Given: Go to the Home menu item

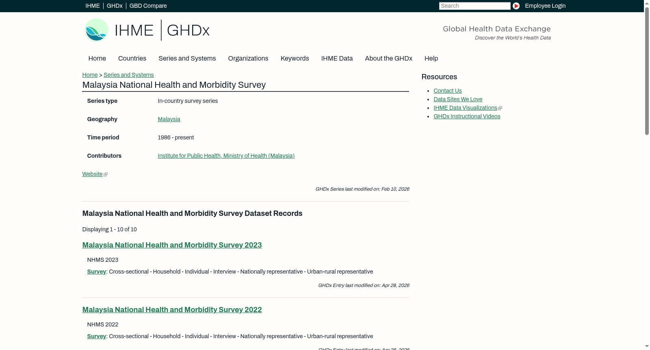Looking at the screenshot, I should 97,59.
